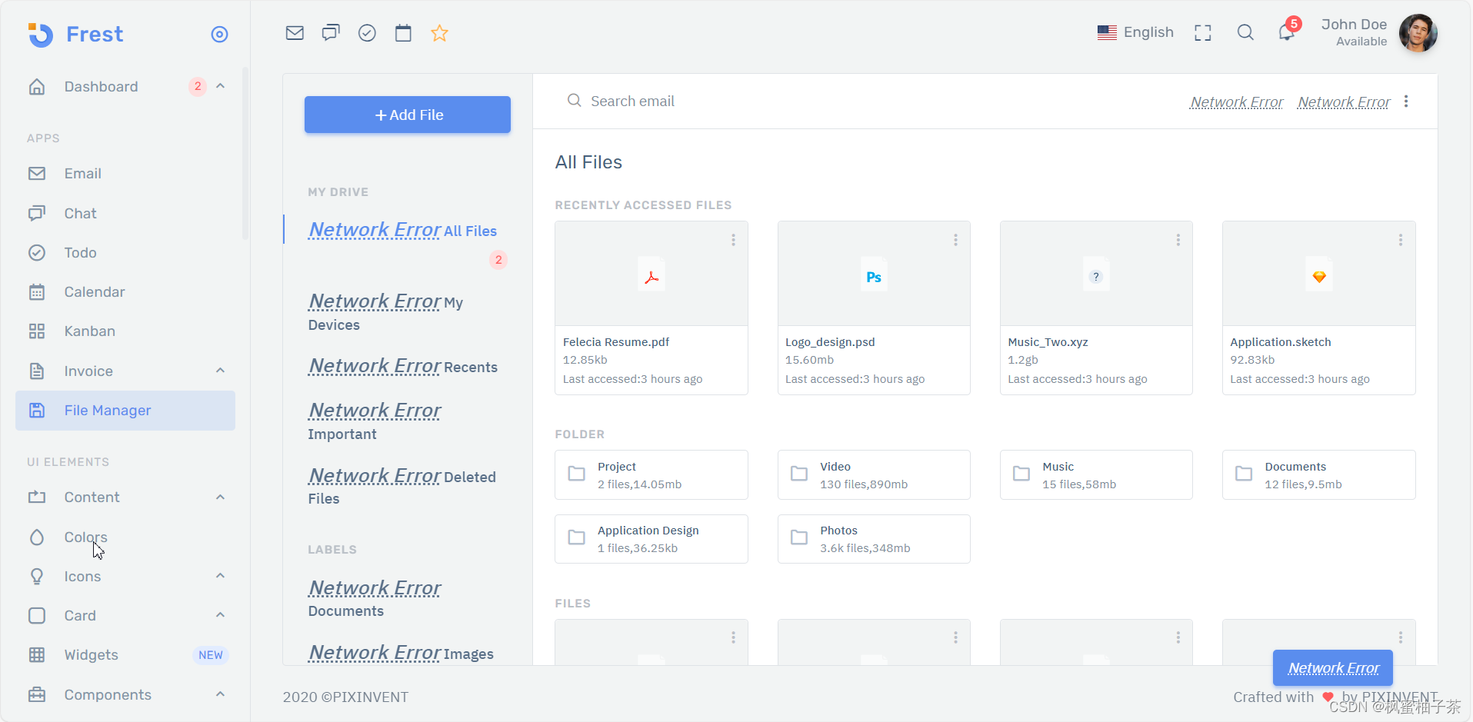Open the Application Design folder
The width and height of the screenshot is (1473, 722).
point(652,539)
